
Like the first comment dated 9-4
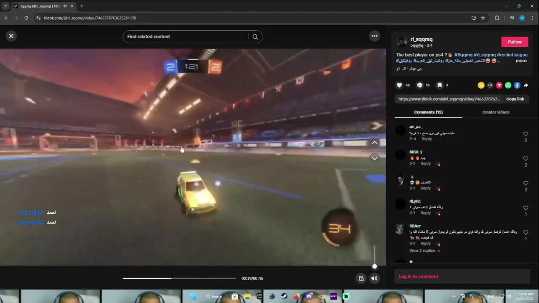(x=526, y=134)
